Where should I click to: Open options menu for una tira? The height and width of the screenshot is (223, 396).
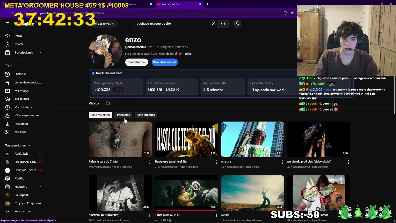[x=282, y=162]
